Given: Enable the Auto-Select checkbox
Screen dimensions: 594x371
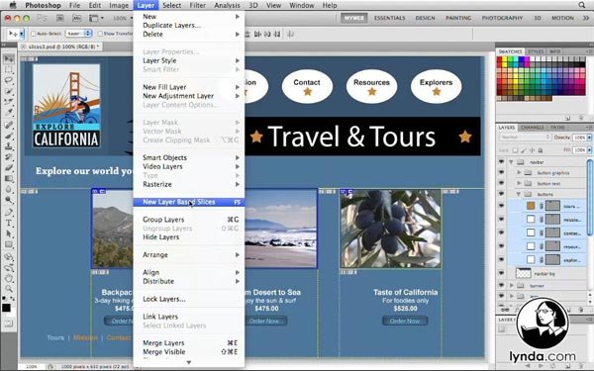Looking at the screenshot, I should click(33, 34).
